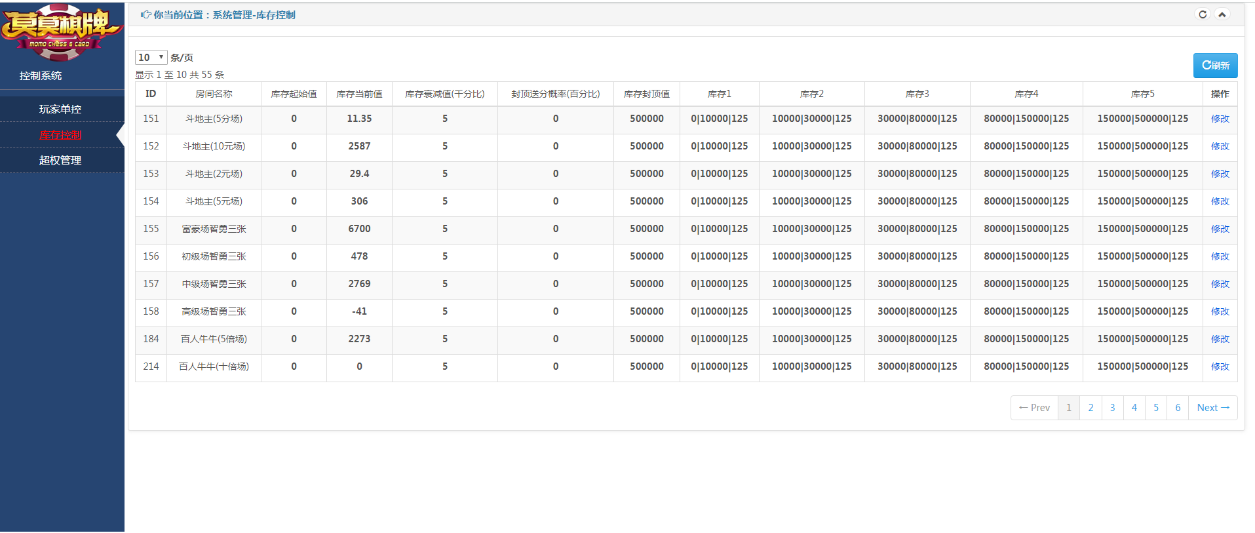1255x533 pixels.
Task: Open the rows-per-page dropdown
Action: [x=151, y=58]
